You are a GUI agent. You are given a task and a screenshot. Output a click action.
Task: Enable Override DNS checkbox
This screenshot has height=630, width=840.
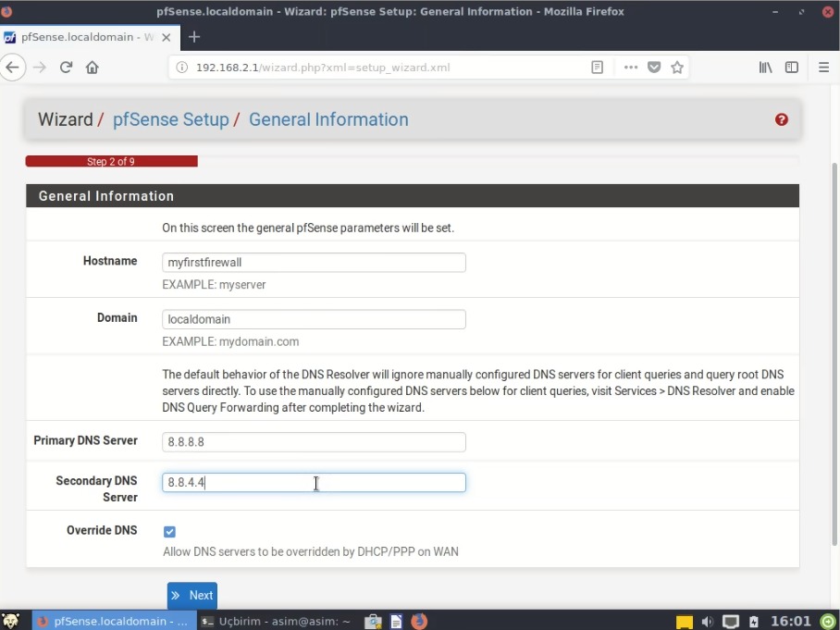point(169,531)
